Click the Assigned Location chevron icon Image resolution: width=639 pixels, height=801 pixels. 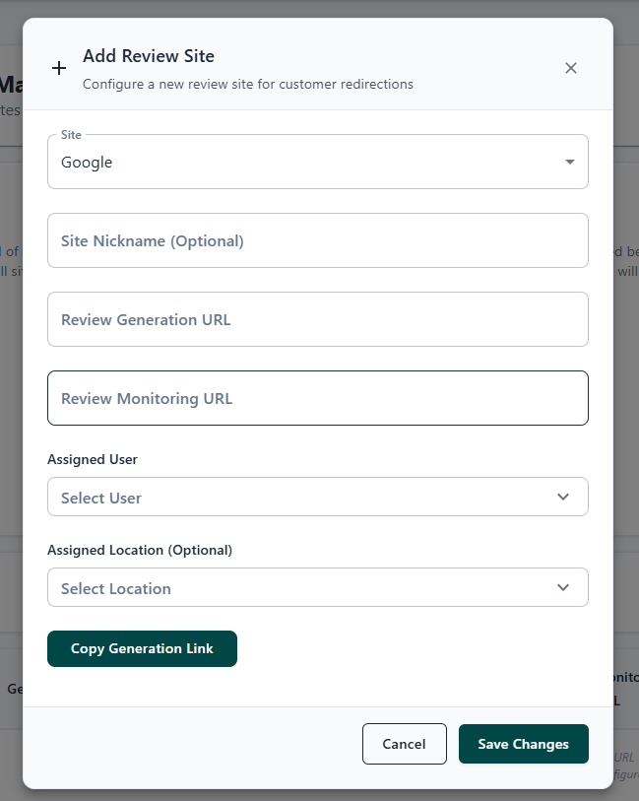coord(563,587)
